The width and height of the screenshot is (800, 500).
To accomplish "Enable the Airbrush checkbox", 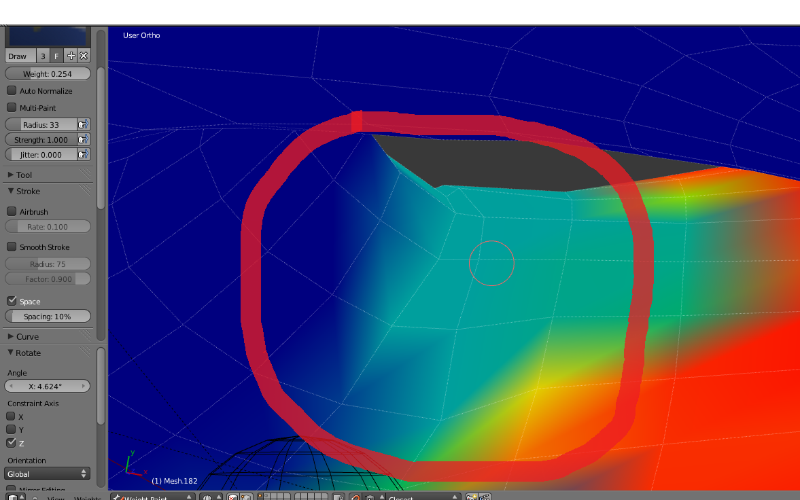I will tap(12, 211).
